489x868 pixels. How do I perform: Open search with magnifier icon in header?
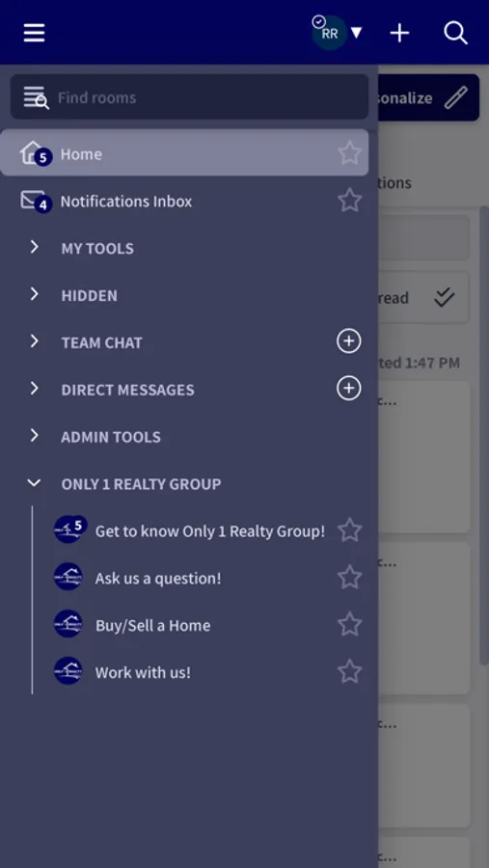tap(456, 33)
